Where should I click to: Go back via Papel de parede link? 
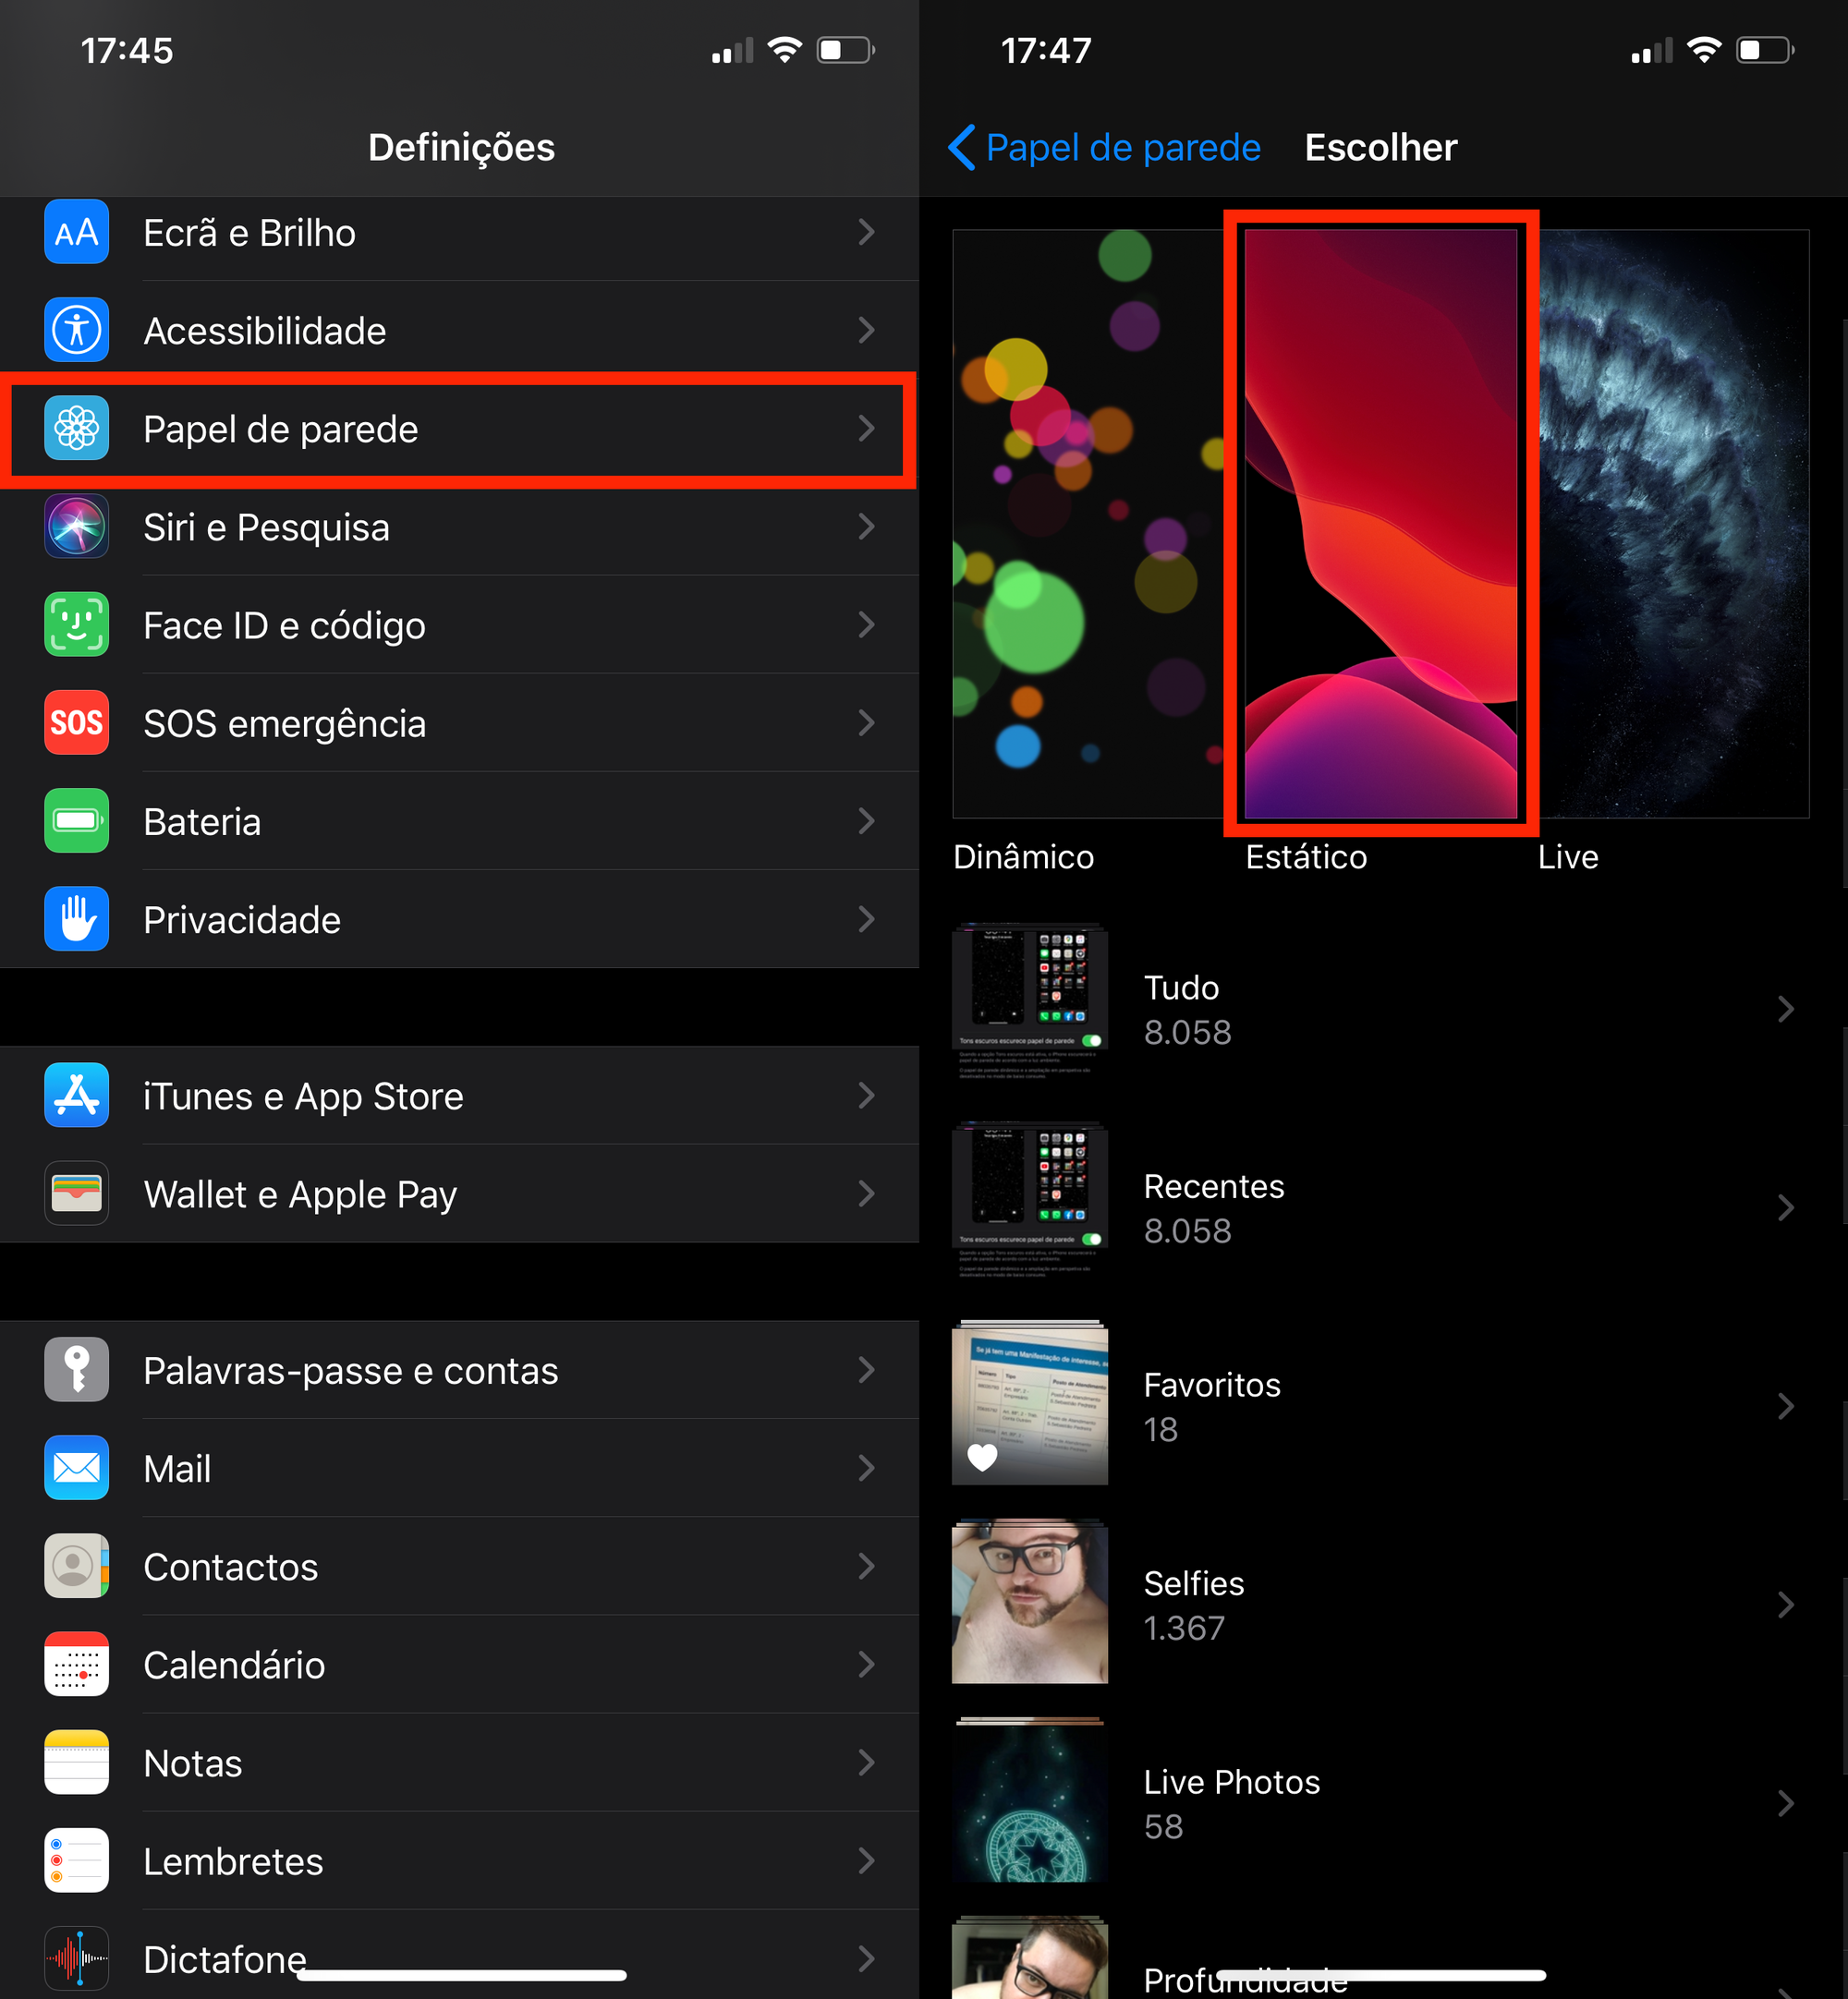[x=1122, y=147]
